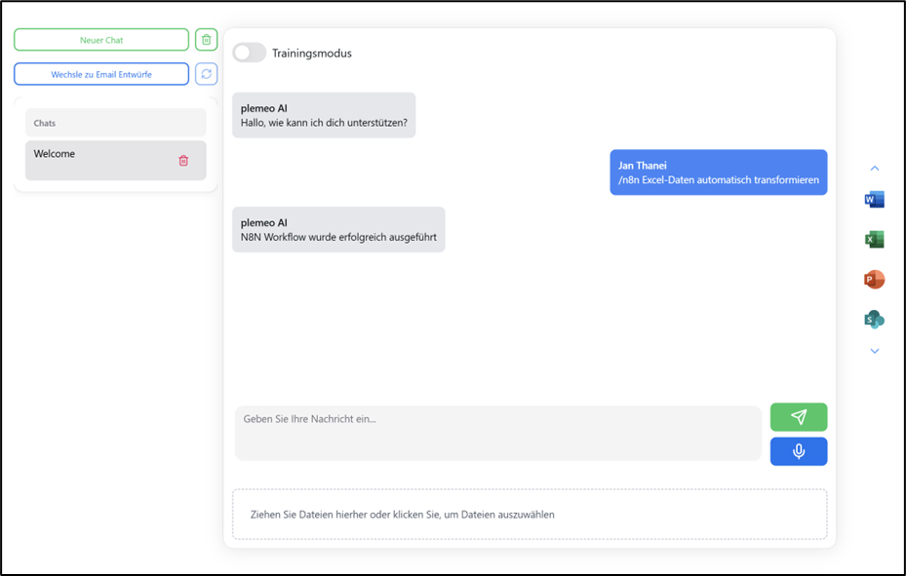Click the green trash icon beside Neuer Chat
Viewport: 906px width, 576px height.
tap(206, 40)
